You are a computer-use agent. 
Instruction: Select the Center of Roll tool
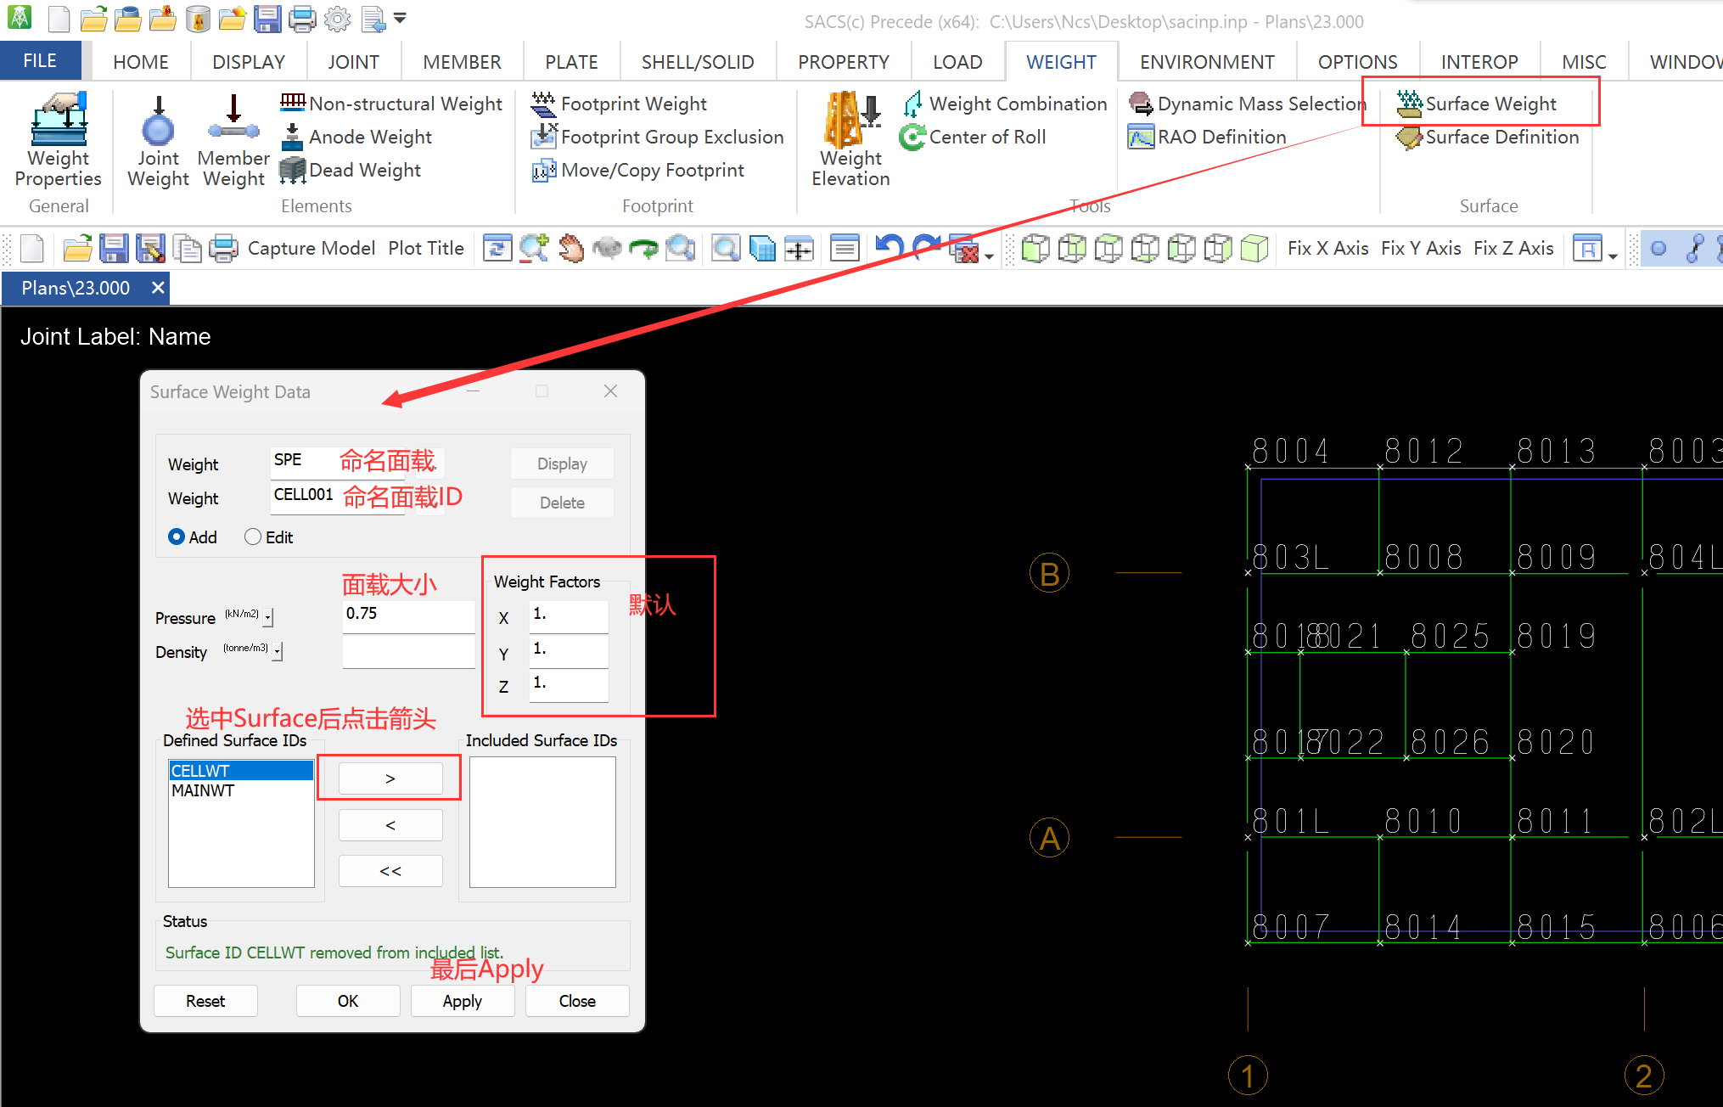point(974,137)
